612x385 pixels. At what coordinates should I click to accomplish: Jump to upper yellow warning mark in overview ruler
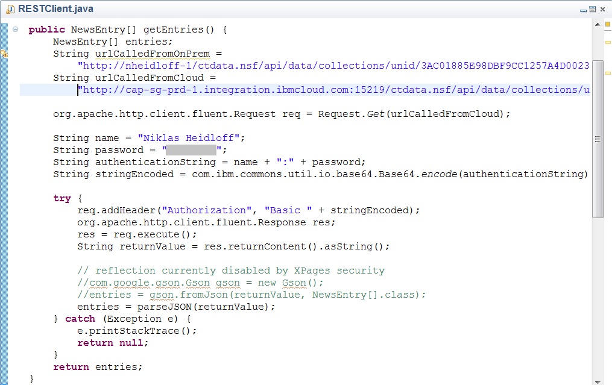click(608, 42)
